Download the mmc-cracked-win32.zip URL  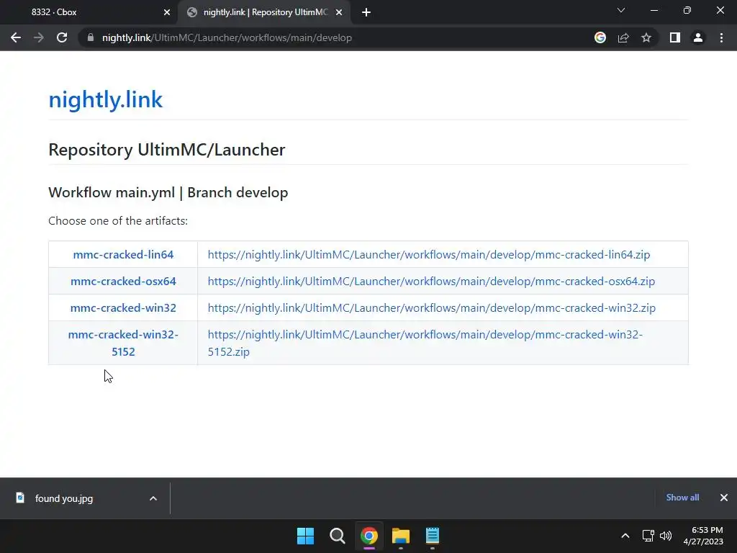432,307
